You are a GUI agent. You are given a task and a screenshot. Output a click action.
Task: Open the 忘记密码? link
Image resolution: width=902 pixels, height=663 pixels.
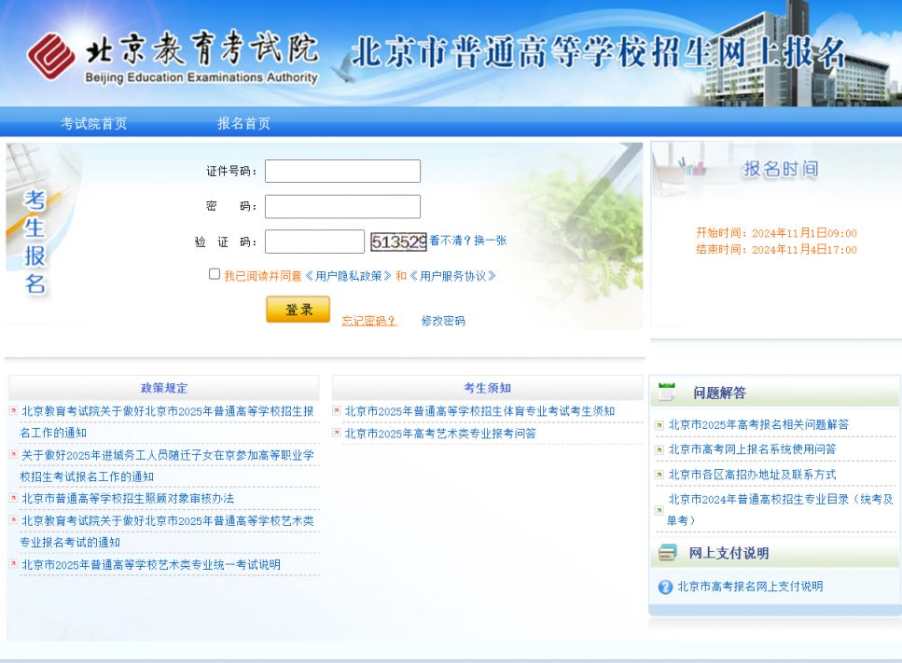368,321
